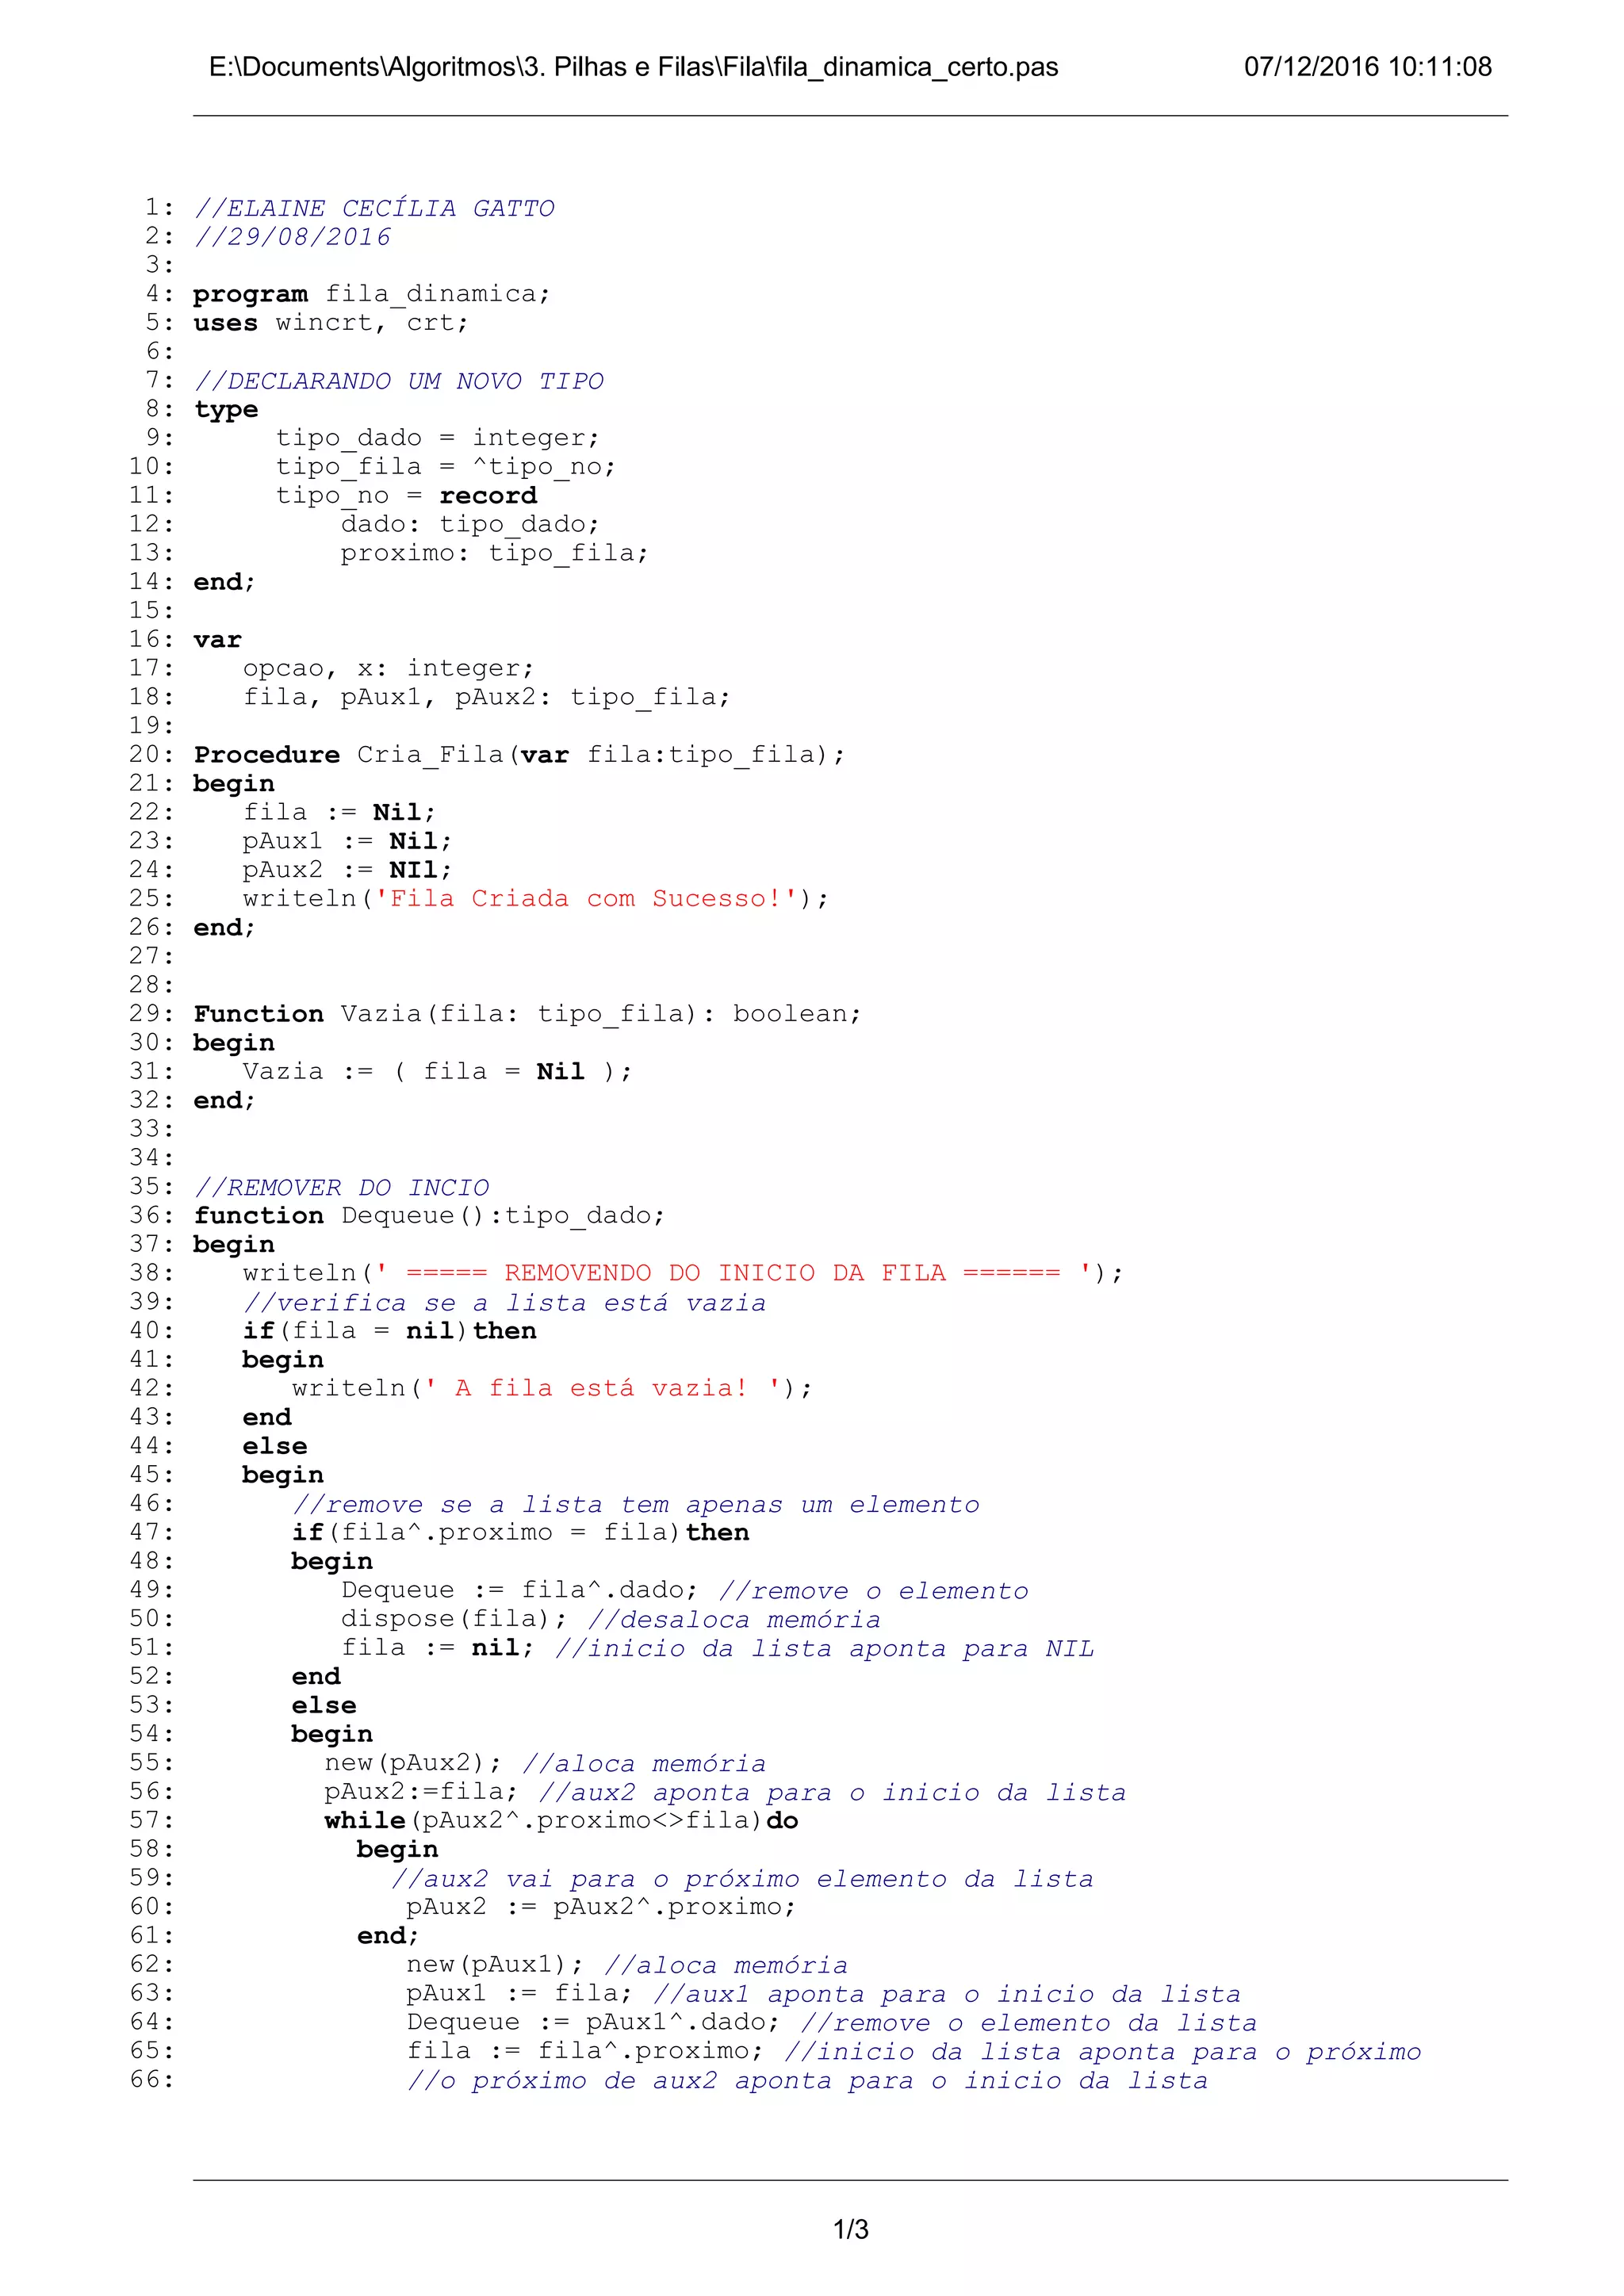The width and height of the screenshot is (1624, 2296).
Task: Click the 'var' keyword on line 16
Action: 217,640
